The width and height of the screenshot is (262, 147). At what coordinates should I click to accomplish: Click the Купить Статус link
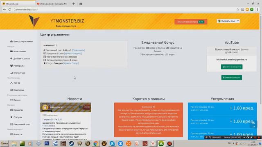pyautogui.click(x=71, y=63)
